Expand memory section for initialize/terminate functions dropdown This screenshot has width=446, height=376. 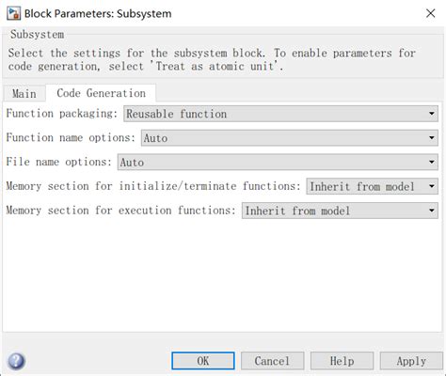372,186
